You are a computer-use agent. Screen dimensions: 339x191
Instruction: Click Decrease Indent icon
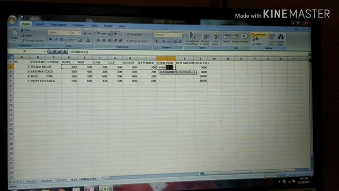click(115, 40)
